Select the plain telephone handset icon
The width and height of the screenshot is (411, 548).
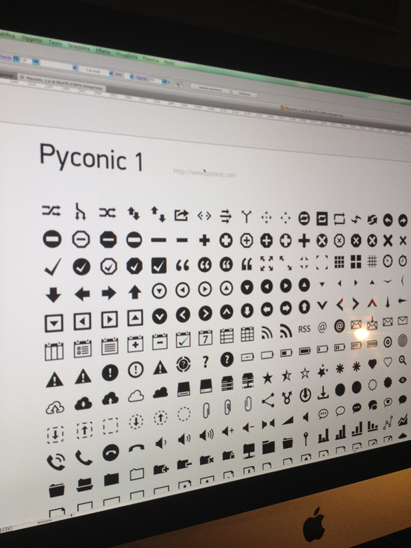click(84, 458)
